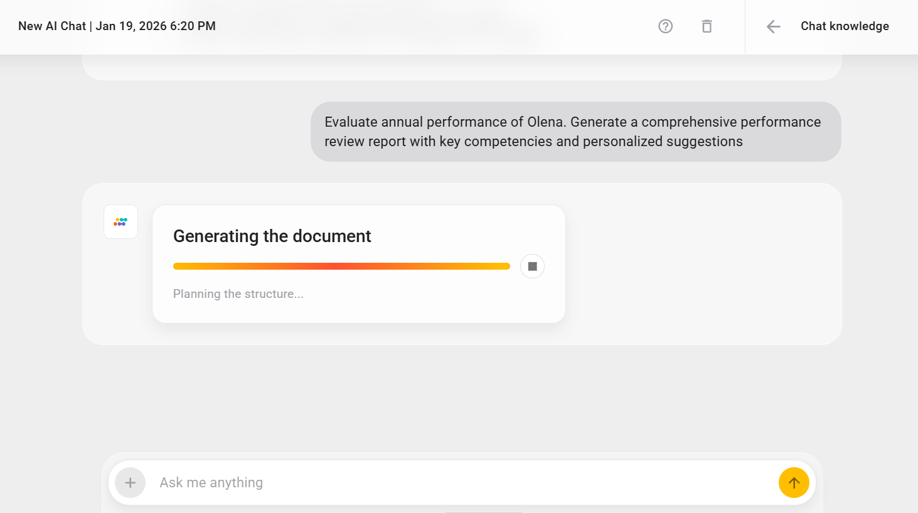Screen dimensions: 918x513
Task: Click the plus attachment button
Action: (131, 483)
